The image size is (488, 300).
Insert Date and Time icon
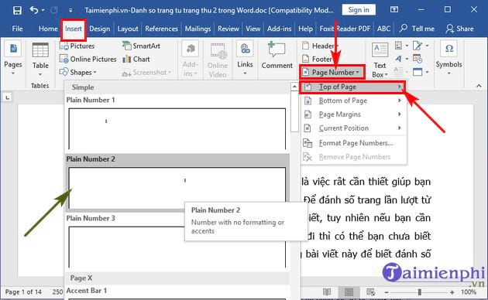coord(418,59)
